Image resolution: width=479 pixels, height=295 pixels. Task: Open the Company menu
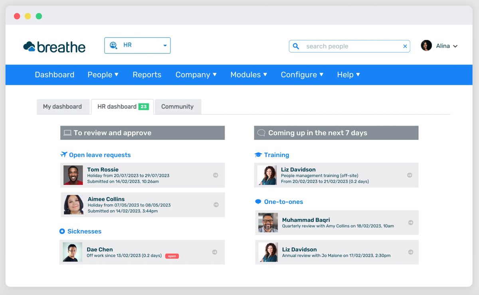click(x=196, y=75)
